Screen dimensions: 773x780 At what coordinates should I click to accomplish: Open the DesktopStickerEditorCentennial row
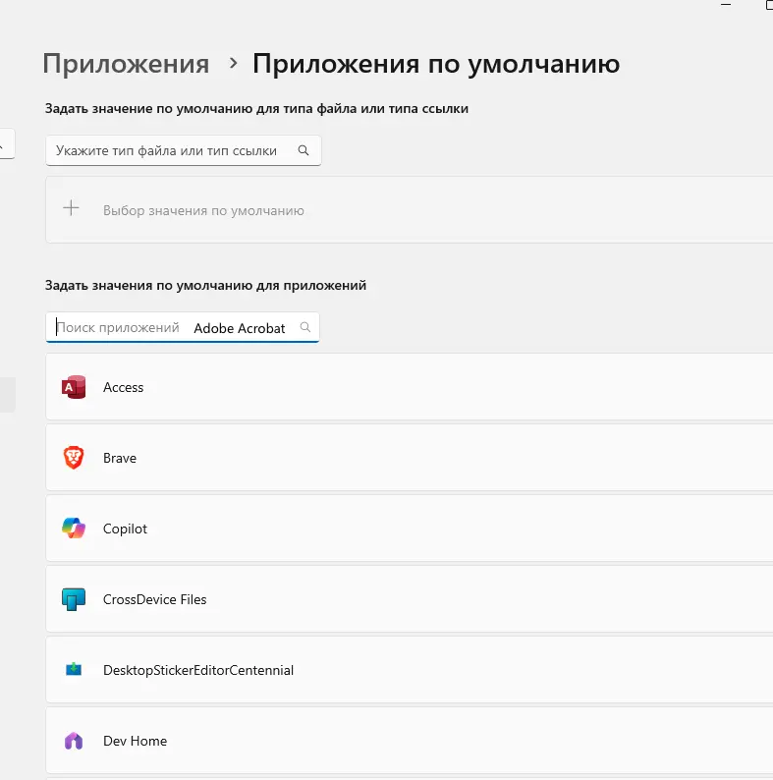click(409, 670)
